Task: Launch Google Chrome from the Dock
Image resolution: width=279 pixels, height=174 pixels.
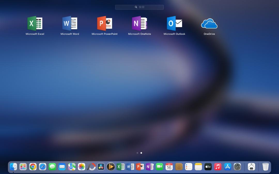Action: coord(33,167)
